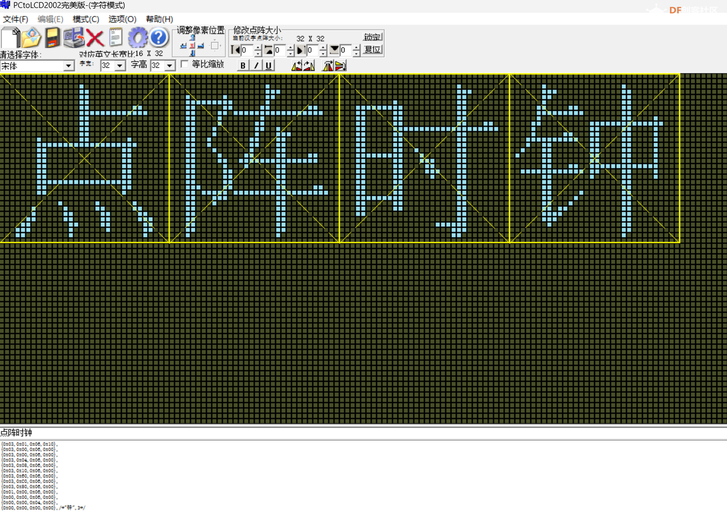Shift pixels up with the blue up arrow
Screen dimensions: 727x516
[x=192, y=38]
